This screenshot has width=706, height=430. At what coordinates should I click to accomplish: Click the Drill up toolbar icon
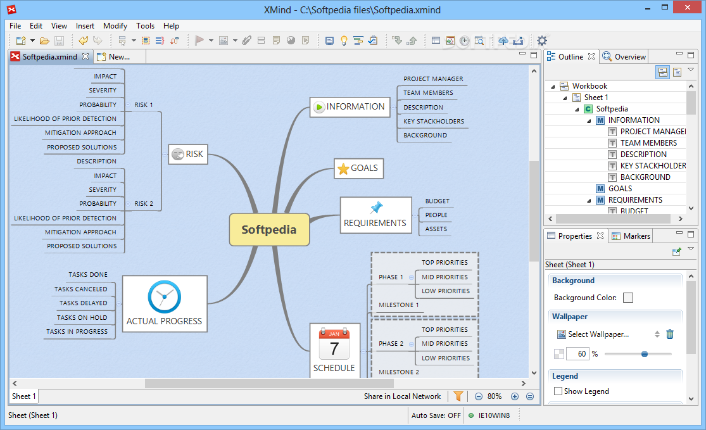coord(412,41)
